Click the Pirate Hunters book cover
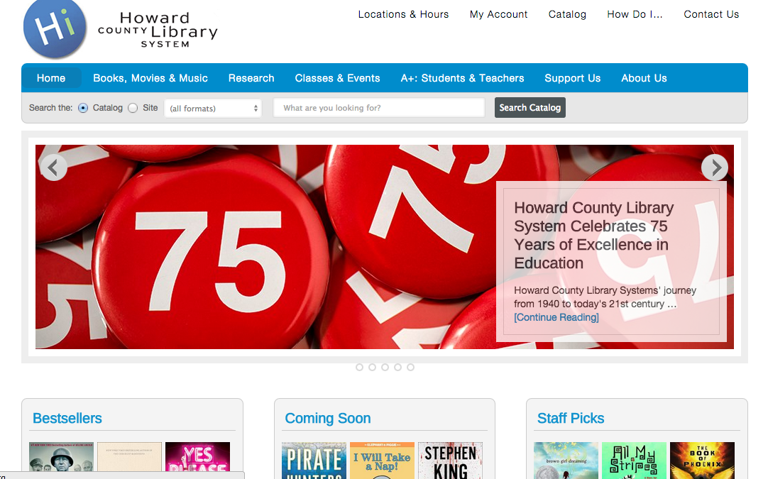 (x=314, y=461)
